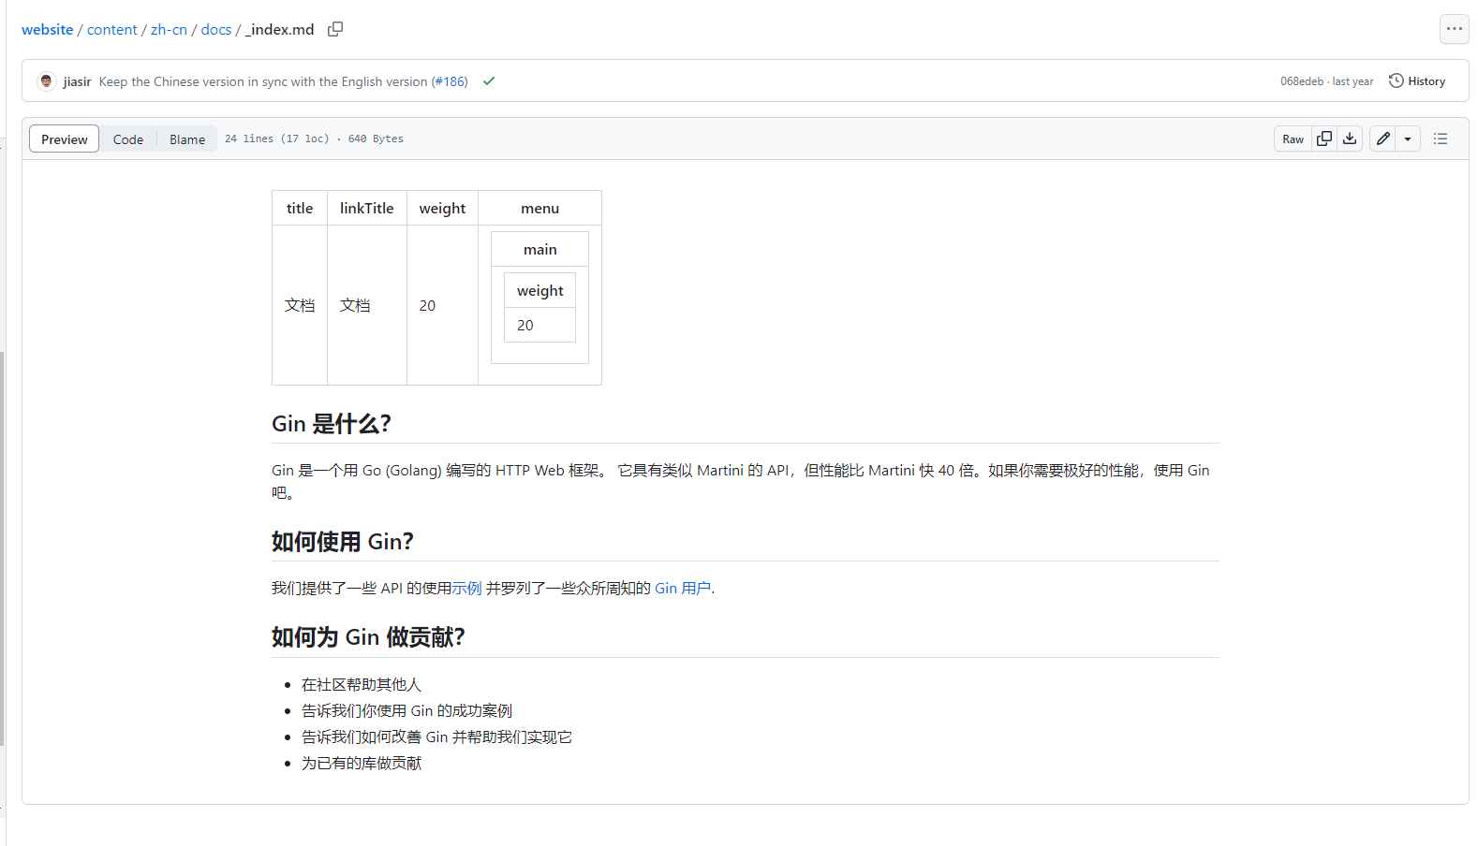Copy the file path with the copy icon
The width and height of the screenshot is (1478, 846).
tap(335, 29)
